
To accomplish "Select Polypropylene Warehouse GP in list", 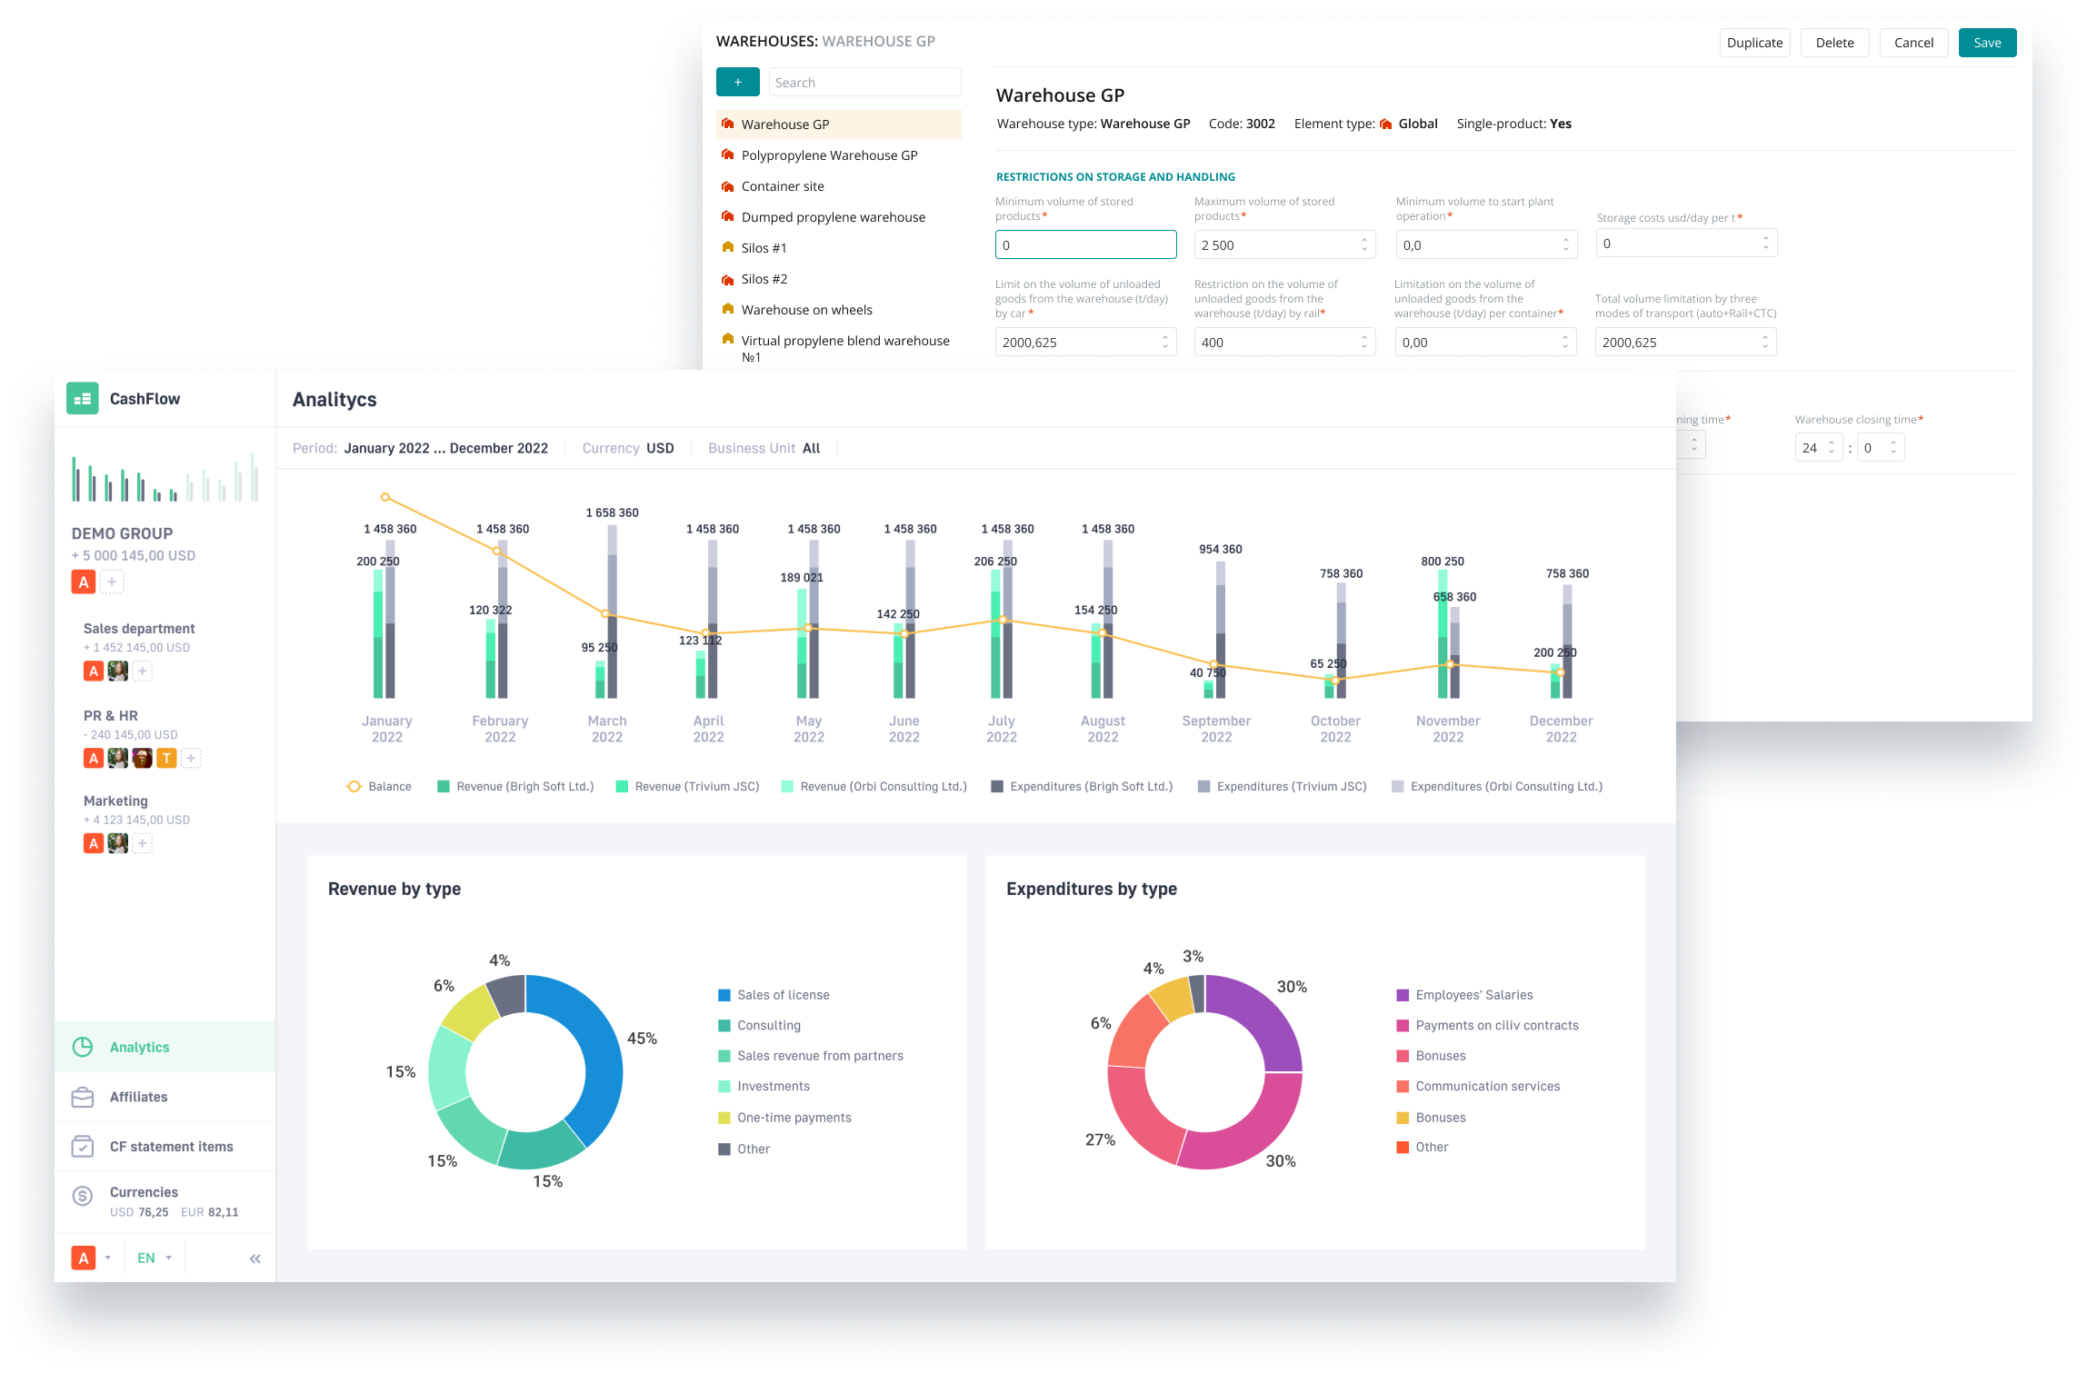I will point(829,155).
